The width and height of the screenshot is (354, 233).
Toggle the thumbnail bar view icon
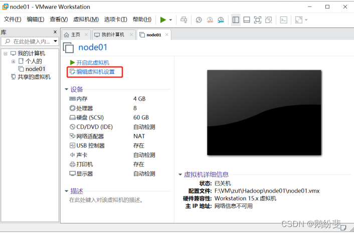click(247, 20)
